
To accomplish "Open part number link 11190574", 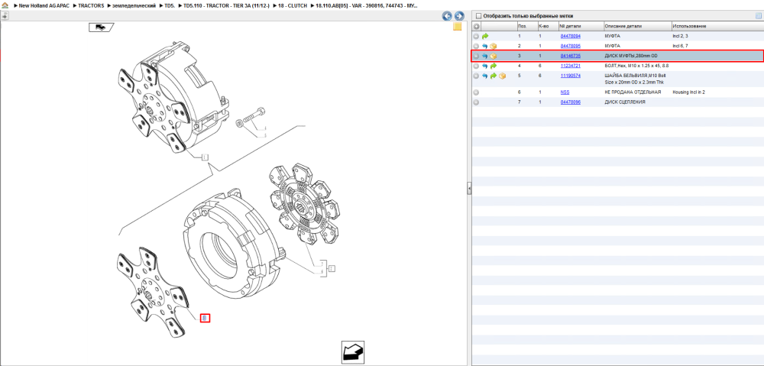I will click(570, 76).
